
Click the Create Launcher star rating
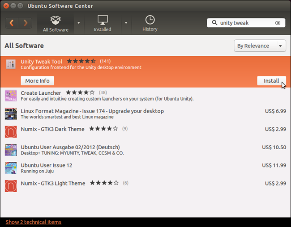pos(80,92)
